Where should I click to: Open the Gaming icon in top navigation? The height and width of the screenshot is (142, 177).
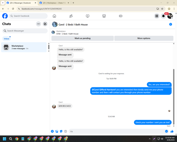[x=121, y=16]
